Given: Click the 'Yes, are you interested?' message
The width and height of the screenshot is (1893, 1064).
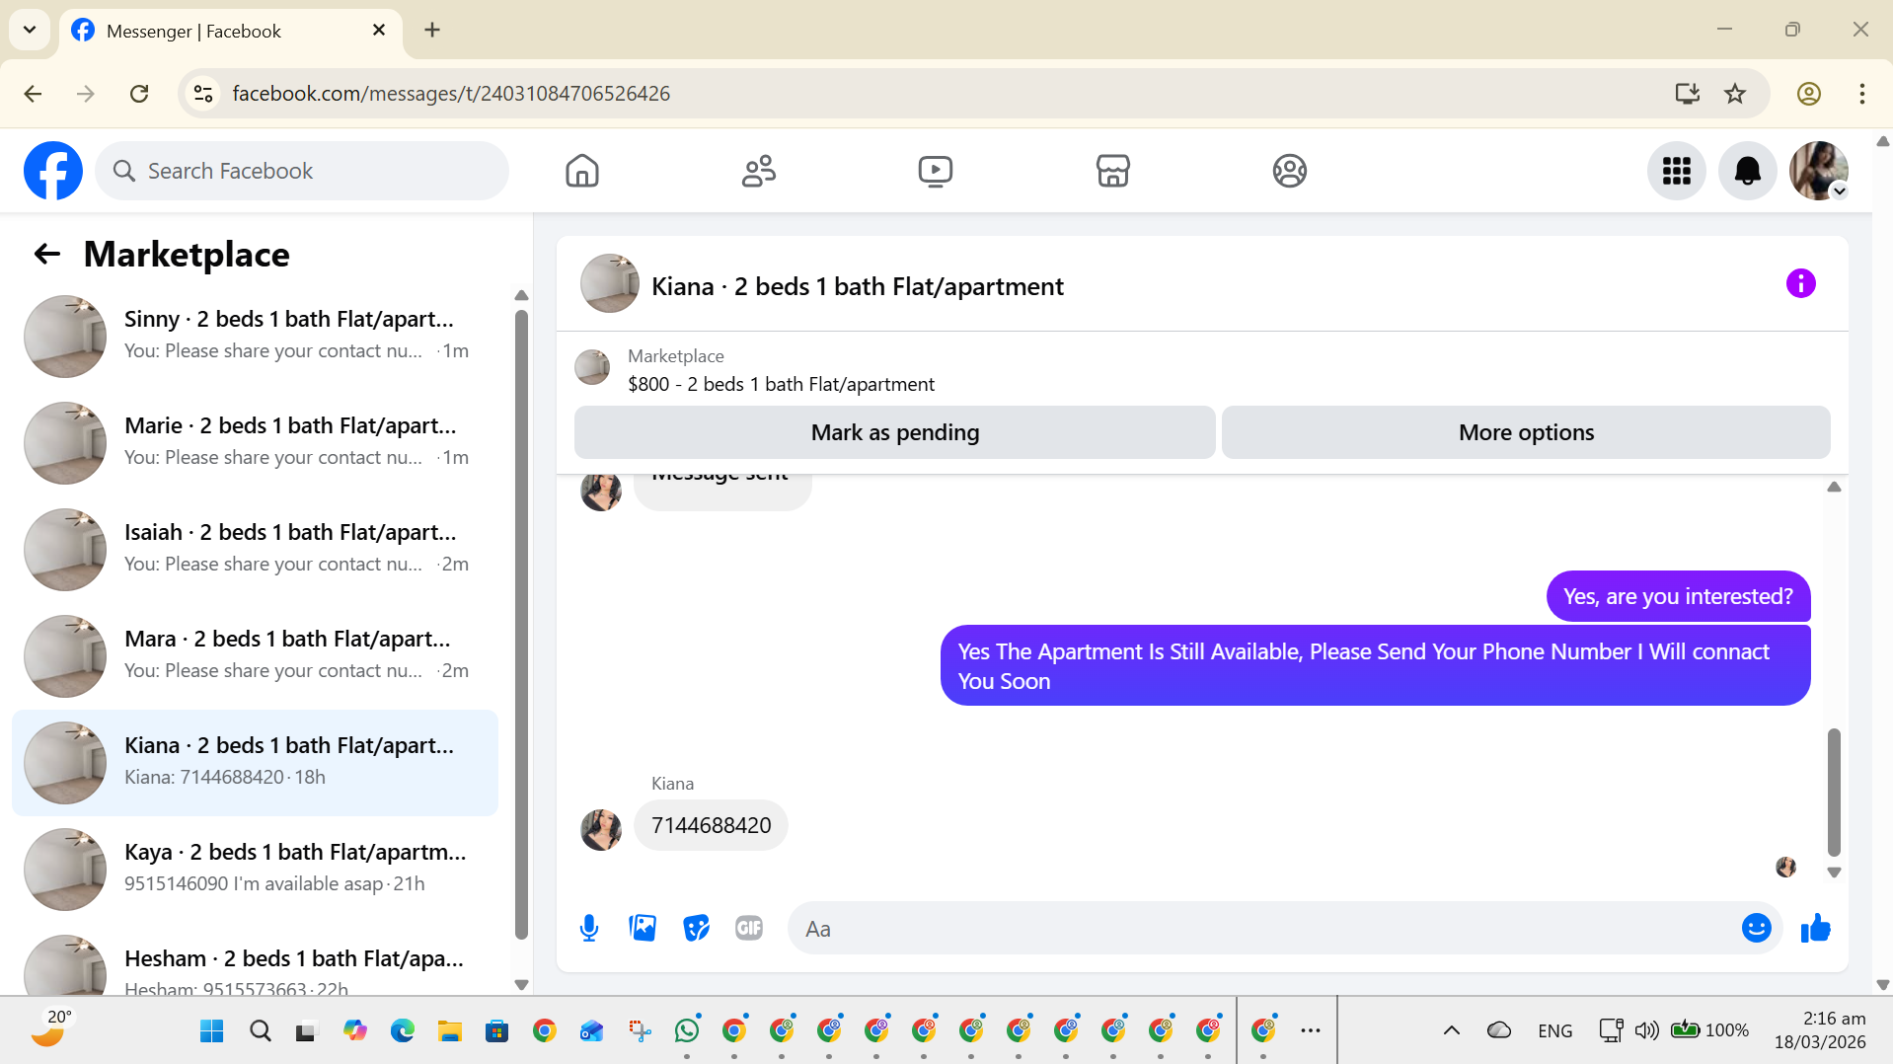Looking at the screenshot, I should (1678, 596).
